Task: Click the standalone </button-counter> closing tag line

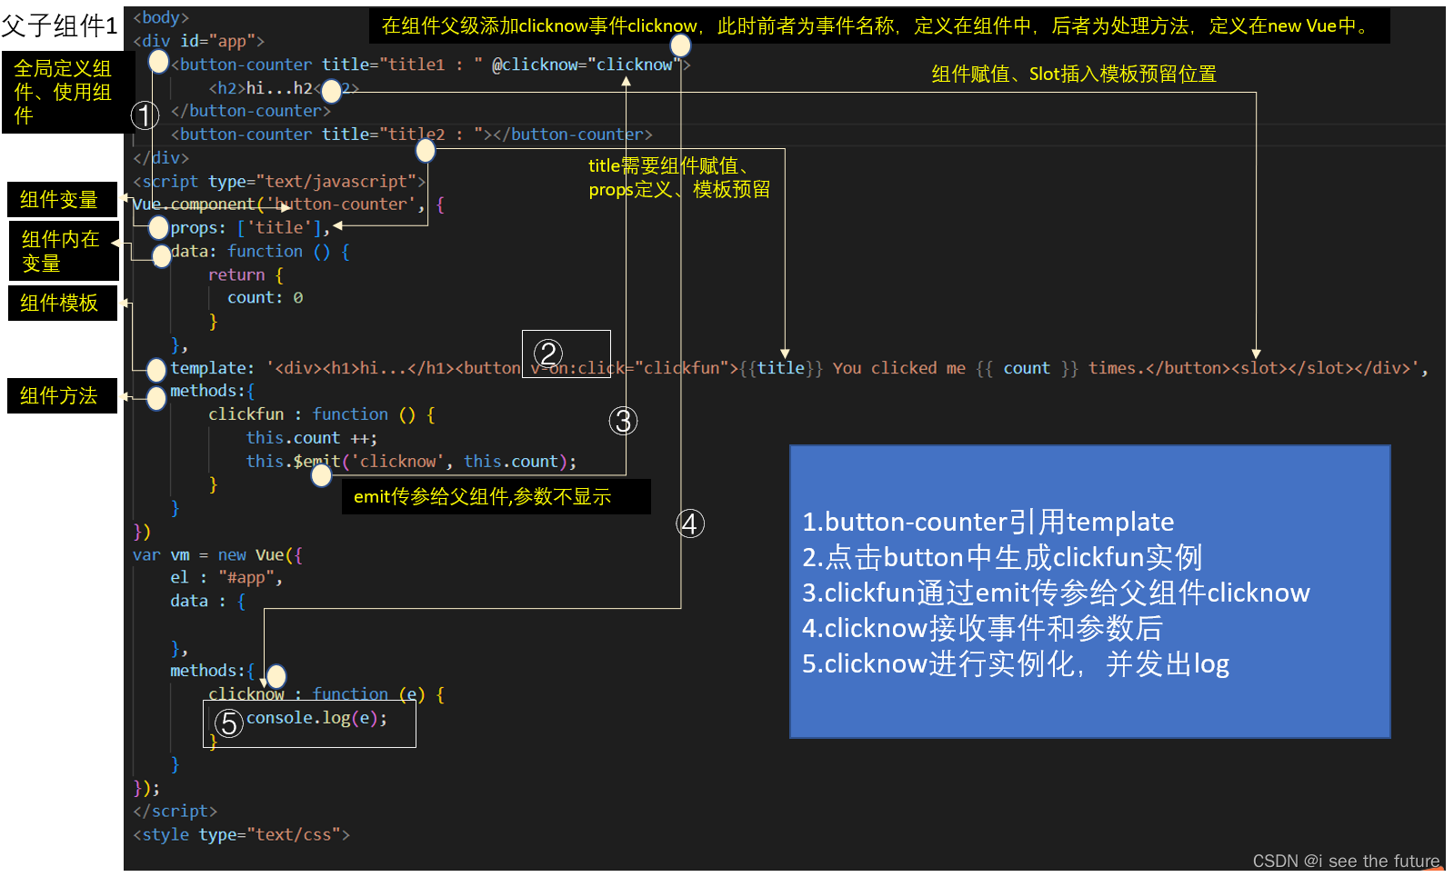Action: (x=251, y=111)
